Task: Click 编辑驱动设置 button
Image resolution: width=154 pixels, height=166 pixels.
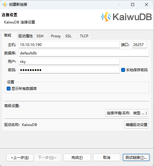Action: [137, 125]
